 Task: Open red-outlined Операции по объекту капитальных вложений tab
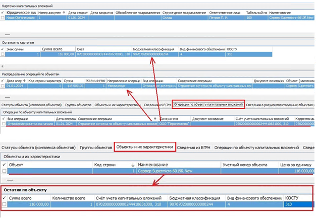209,104
